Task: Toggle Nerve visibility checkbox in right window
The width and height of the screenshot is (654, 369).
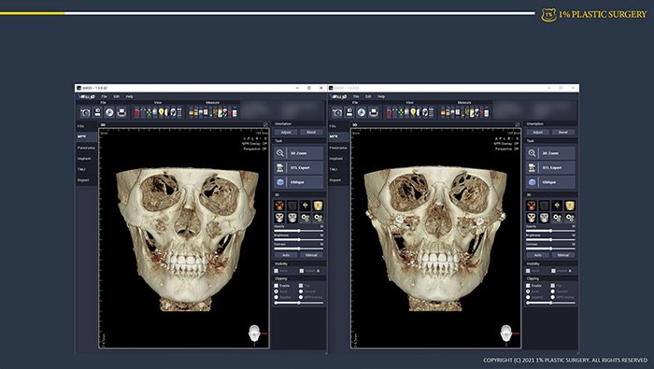Action: [528, 271]
